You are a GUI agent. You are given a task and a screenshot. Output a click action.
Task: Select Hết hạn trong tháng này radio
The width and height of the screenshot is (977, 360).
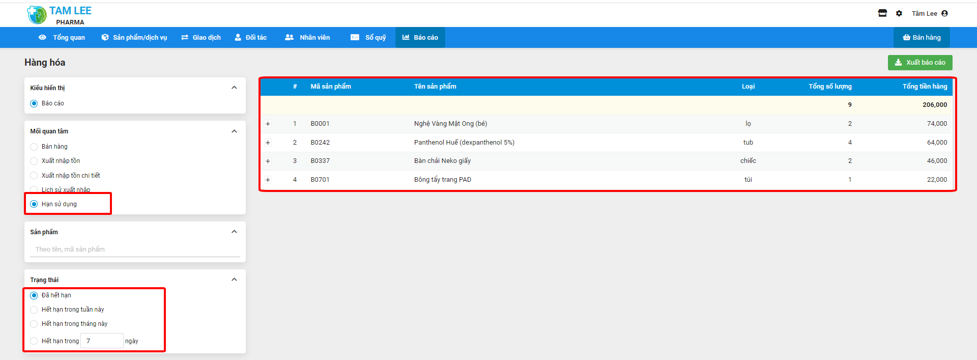34,324
